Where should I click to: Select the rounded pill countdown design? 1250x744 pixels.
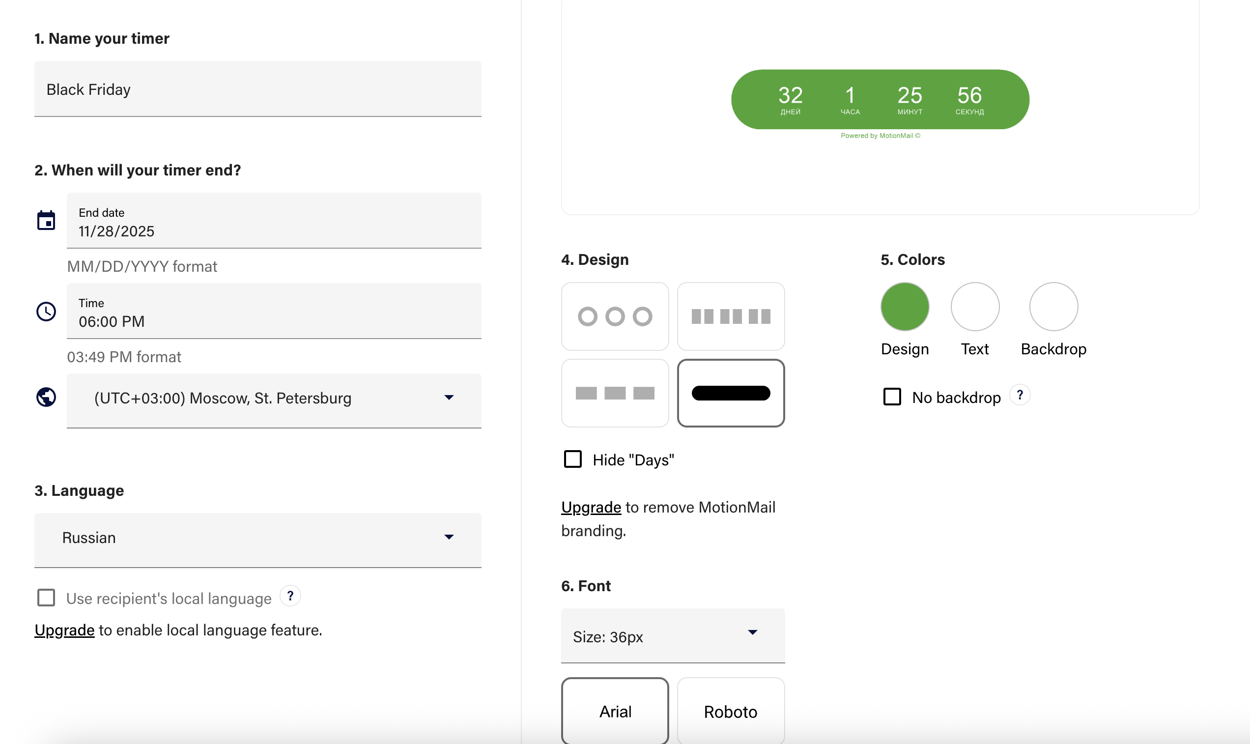pyautogui.click(x=731, y=393)
